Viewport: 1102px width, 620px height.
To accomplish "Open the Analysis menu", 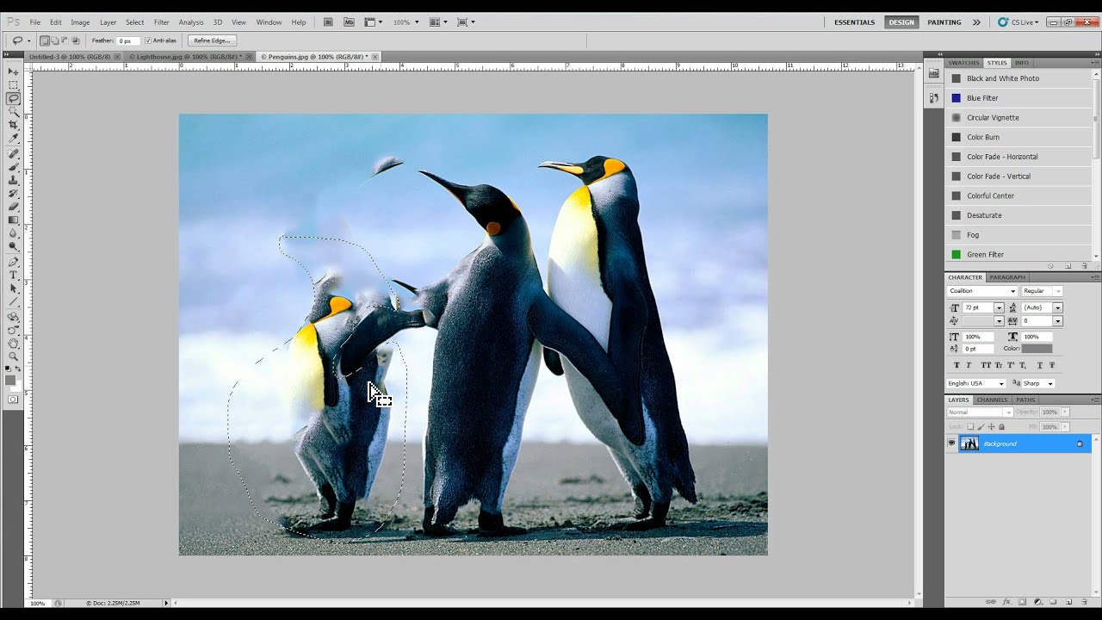I will (191, 22).
